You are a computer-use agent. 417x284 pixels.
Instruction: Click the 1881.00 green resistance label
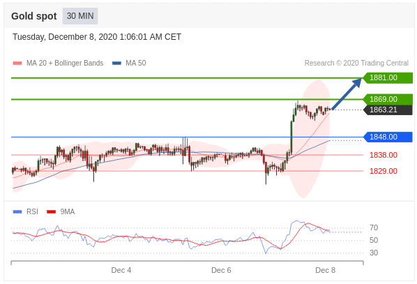[388, 77]
